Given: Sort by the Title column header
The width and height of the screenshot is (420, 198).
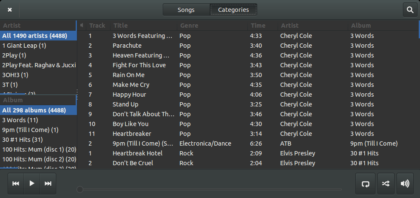Looking at the screenshot, I should pyautogui.click(x=144, y=26).
